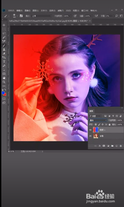Screen dimensions: 124x207
Task: Lock image pixels with the brush lock icon
Action: (99, 125)
